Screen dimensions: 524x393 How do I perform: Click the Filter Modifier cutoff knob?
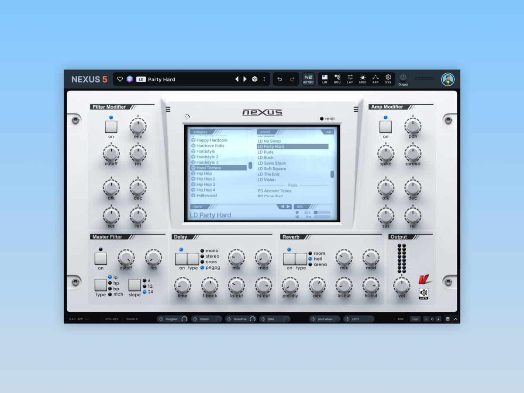click(x=111, y=154)
